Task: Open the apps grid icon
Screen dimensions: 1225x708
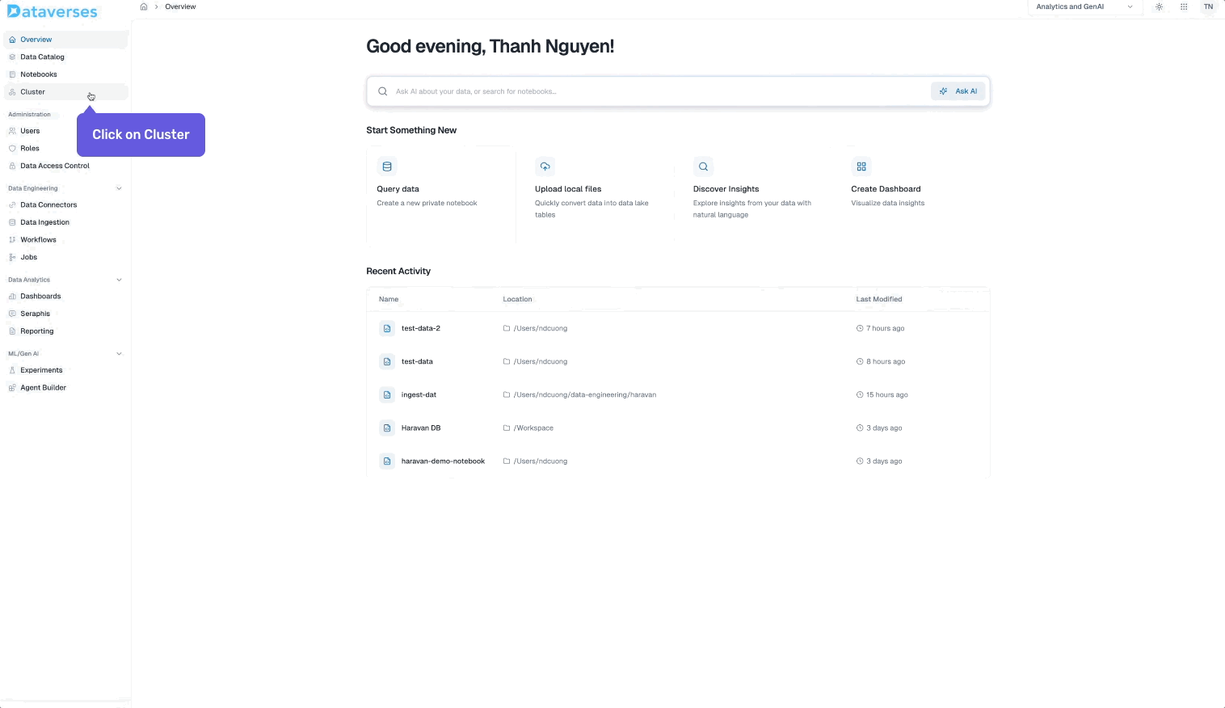Action: click(1184, 6)
